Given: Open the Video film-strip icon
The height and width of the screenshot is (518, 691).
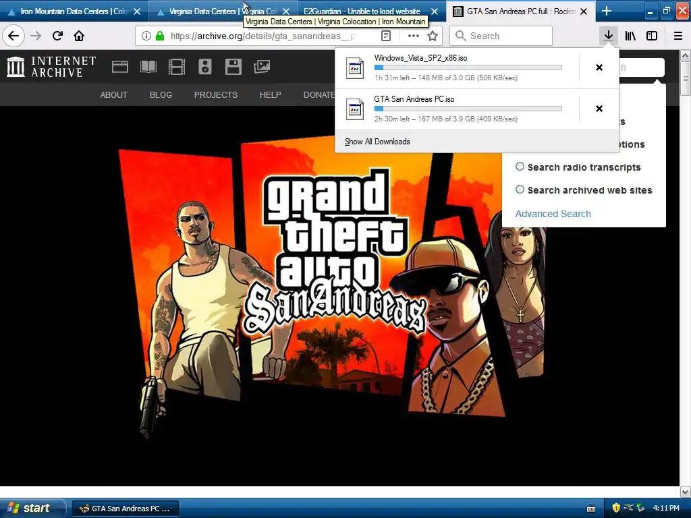Looking at the screenshot, I should click(x=177, y=67).
